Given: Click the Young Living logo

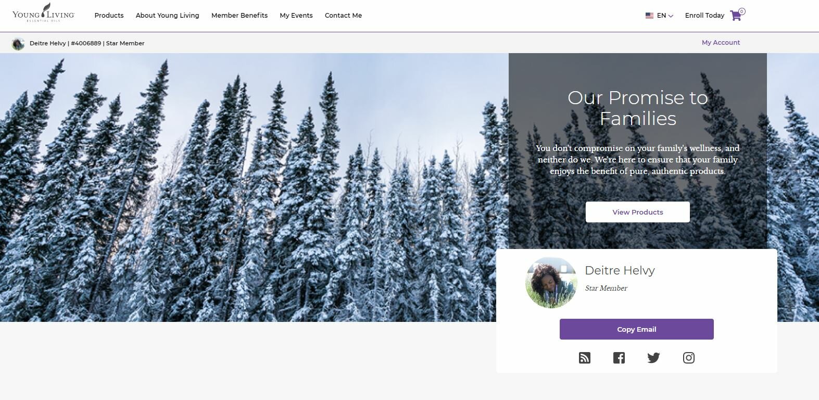Looking at the screenshot, I should click(44, 13).
